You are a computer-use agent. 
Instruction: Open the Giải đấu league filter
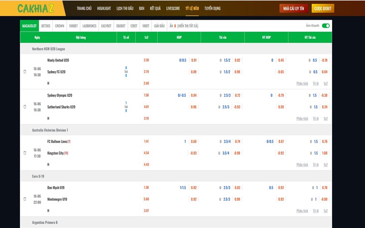(159, 26)
